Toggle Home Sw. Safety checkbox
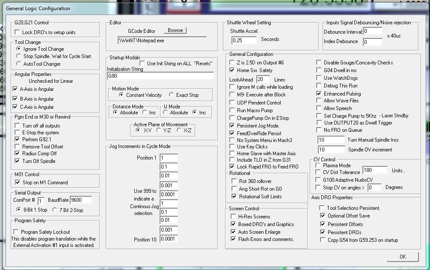The width and height of the screenshot is (430, 270). [232, 70]
